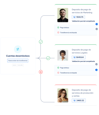Open photo of woman with glasses

click(63, 95)
